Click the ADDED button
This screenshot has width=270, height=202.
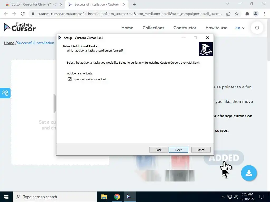point(224,158)
